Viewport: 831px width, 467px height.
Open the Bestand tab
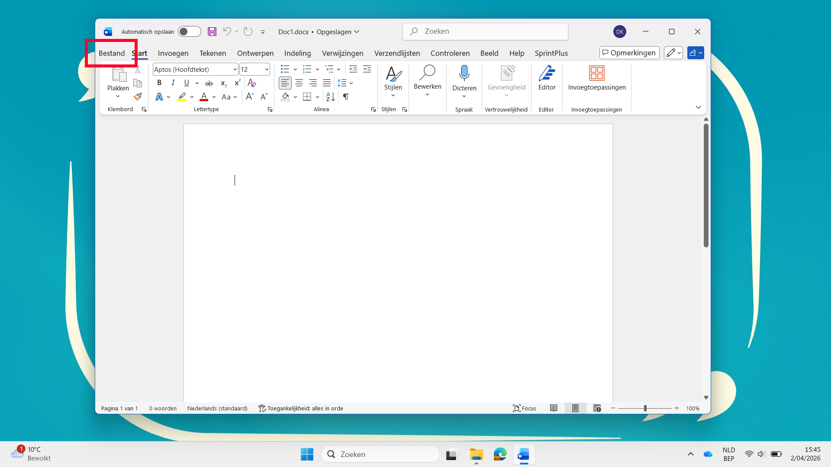(112, 53)
